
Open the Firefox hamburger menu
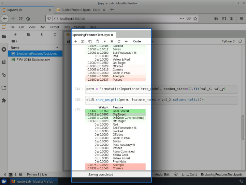[242, 18]
